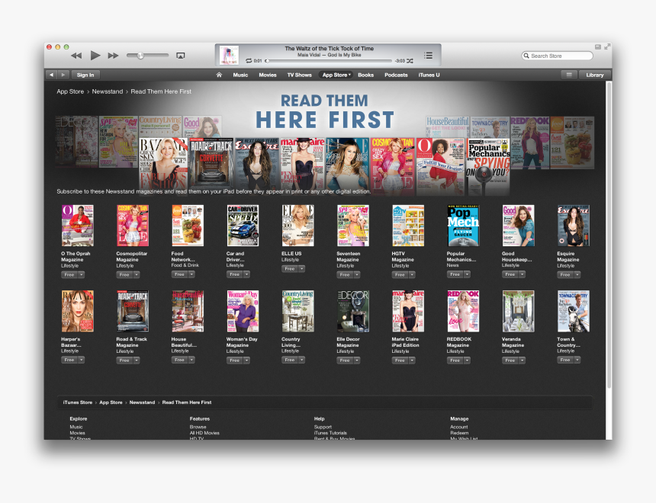Open the Music tab
This screenshot has height=503, width=656.
pyautogui.click(x=240, y=75)
